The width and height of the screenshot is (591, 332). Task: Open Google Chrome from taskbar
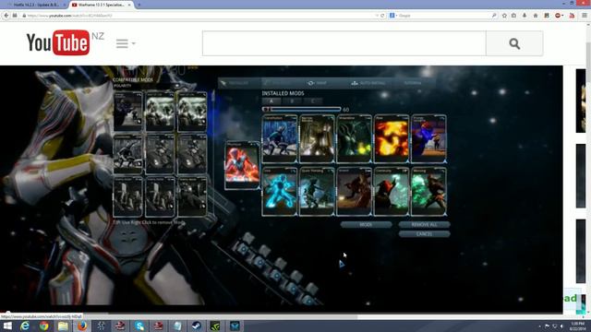43,326
